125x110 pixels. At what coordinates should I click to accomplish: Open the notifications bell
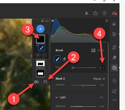point(87,13)
